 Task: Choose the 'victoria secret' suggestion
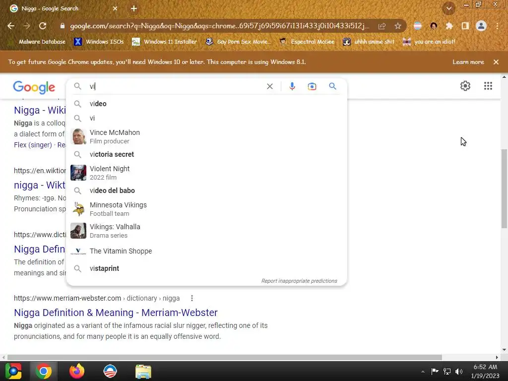[206, 154]
